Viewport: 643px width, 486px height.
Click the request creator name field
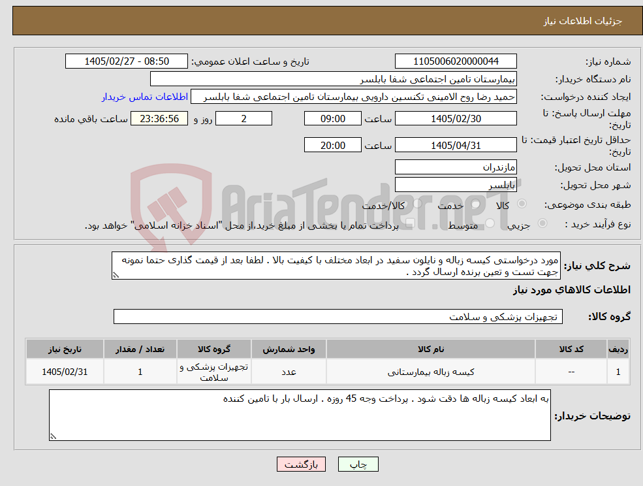[x=353, y=97]
